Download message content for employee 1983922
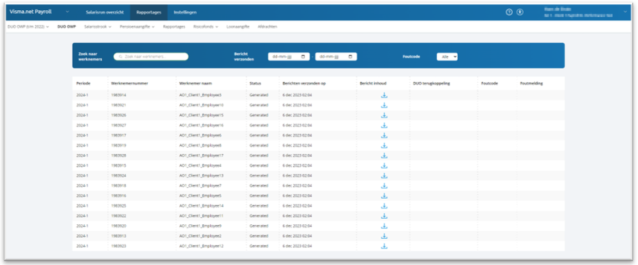638x265 pixels. (x=384, y=216)
